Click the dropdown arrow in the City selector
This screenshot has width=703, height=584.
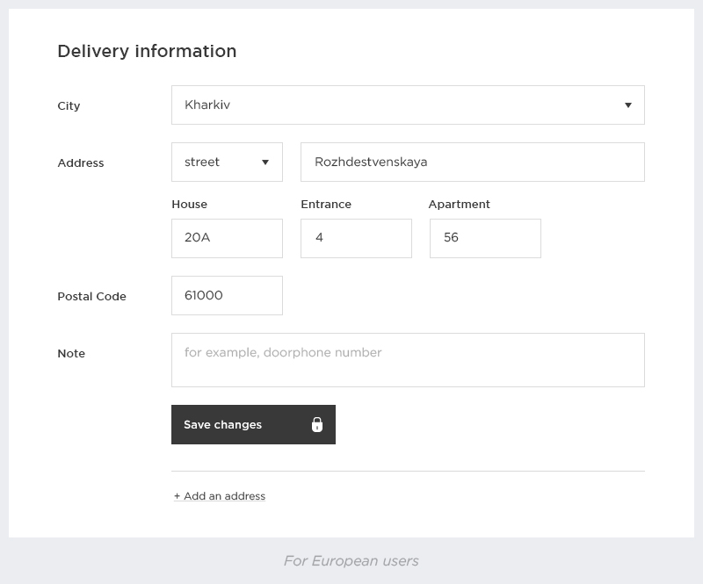pyautogui.click(x=628, y=105)
